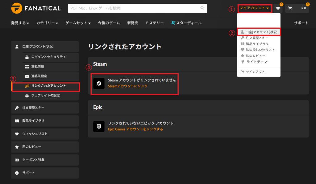
Task: Click the Steamアカウントにリンク link
Action: [127, 86]
